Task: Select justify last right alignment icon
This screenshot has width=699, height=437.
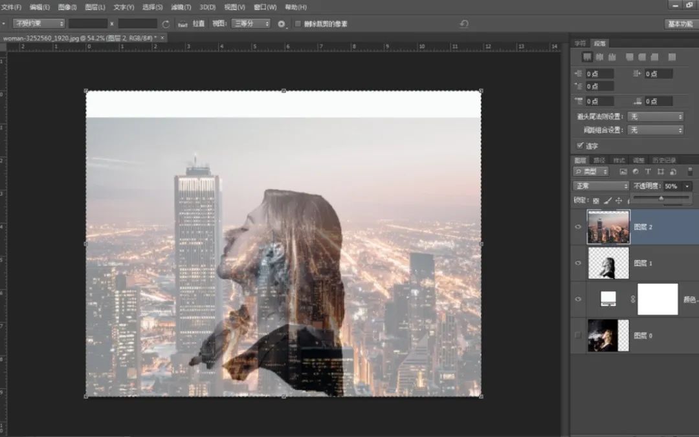Action: click(x=654, y=57)
